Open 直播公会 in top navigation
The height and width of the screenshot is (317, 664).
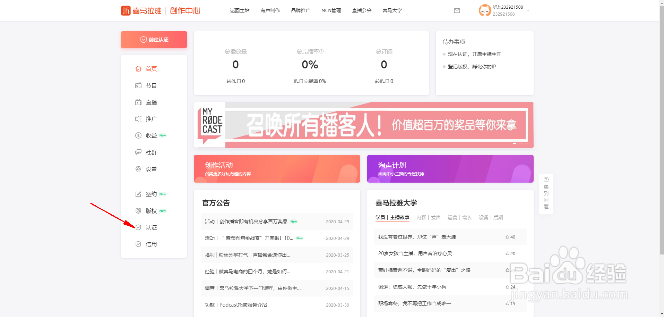coord(362,10)
